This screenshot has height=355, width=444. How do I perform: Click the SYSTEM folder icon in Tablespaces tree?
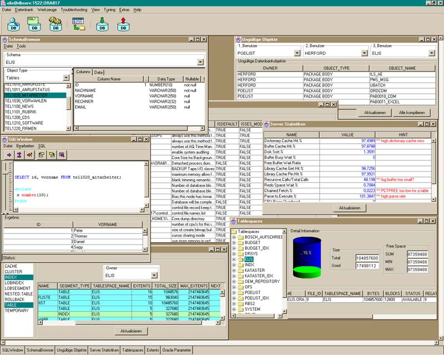[241, 309]
